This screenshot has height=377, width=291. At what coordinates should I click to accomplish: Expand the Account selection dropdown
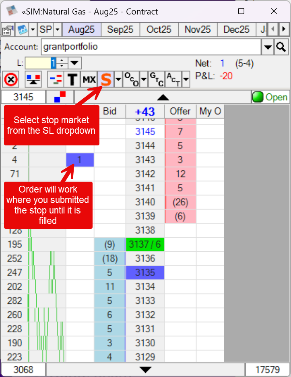pos(268,47)
